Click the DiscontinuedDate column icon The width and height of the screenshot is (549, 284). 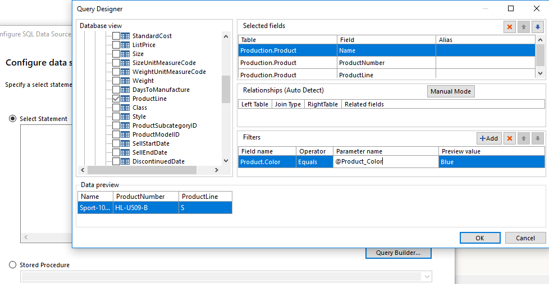click(x=125, y=161)
